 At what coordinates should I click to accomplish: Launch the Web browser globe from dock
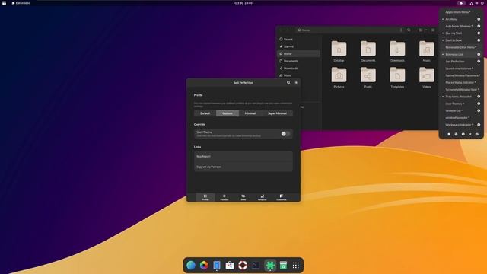point(191,266)
